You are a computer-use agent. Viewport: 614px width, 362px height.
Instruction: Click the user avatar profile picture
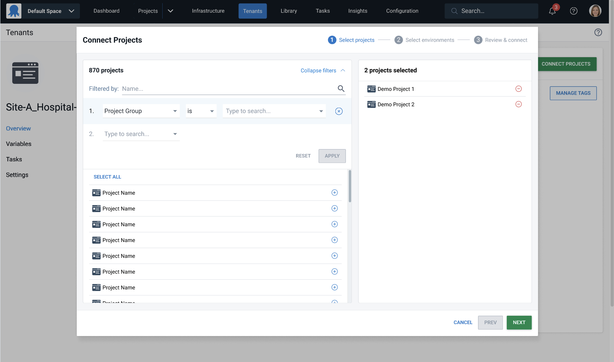tap(595, 11)
